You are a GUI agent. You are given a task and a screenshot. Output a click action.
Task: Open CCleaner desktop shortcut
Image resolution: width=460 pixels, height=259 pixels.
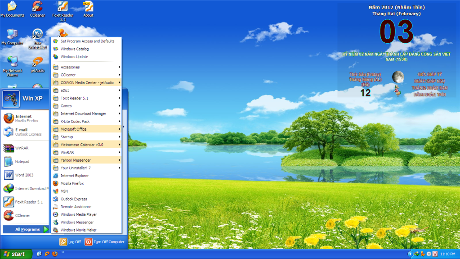37,9
